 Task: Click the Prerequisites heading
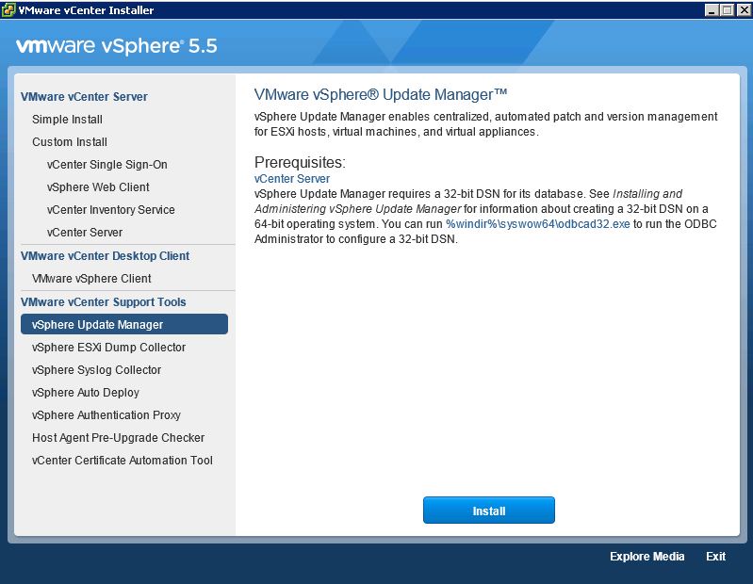coord(300,163)
